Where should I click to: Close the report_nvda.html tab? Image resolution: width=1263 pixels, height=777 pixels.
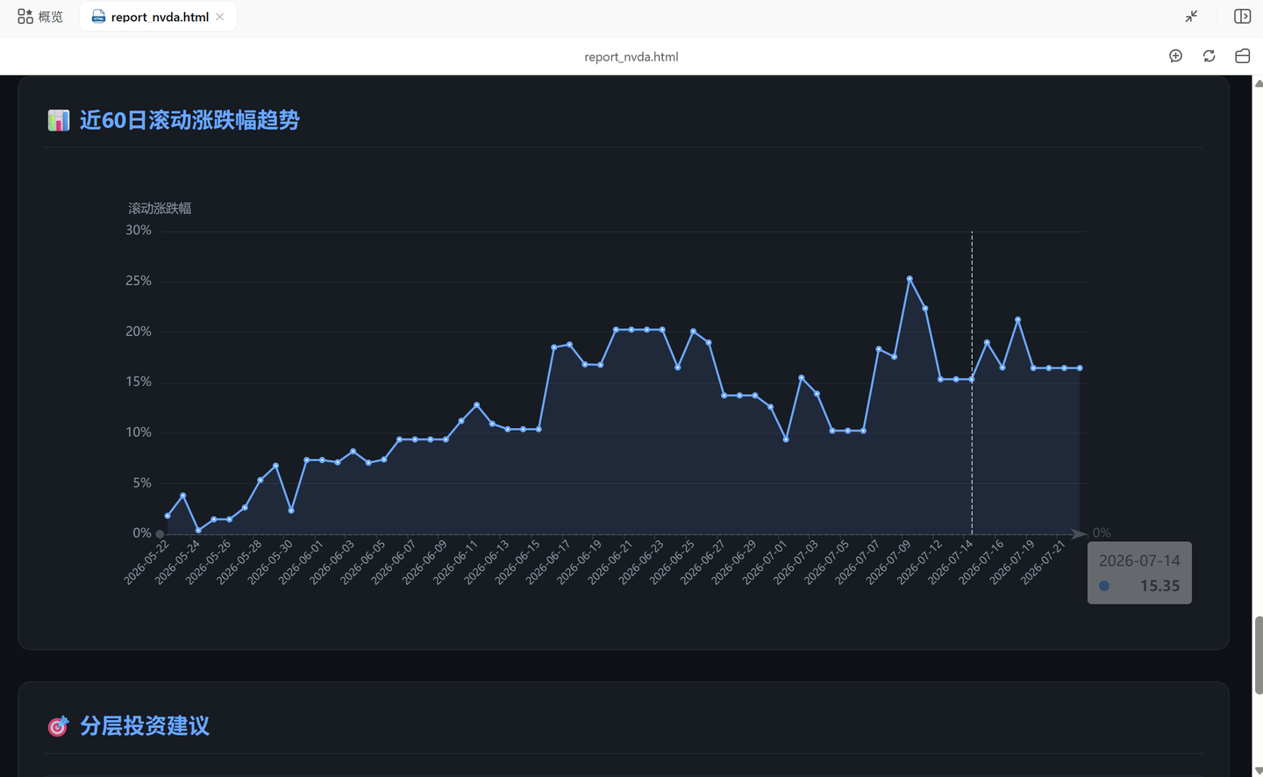[220, 17]
